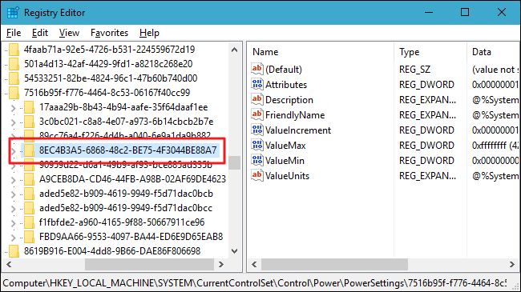Select the 8619B916-E004-4dd8-9B66-DAE86F806698 key name
521x292 pixels.
click(x=112, y=251)
